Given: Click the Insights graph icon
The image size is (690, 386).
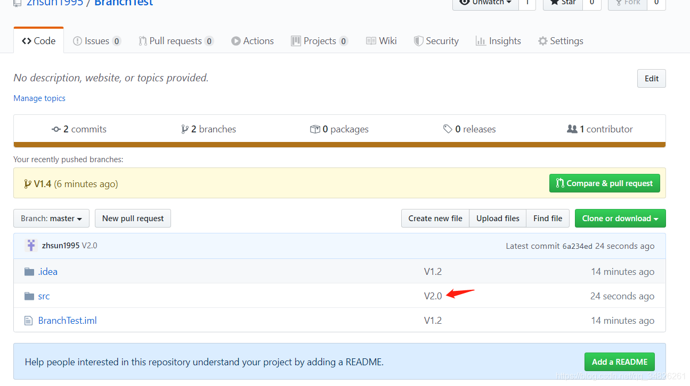Looking at the screenshot, I should click(481, 41).
